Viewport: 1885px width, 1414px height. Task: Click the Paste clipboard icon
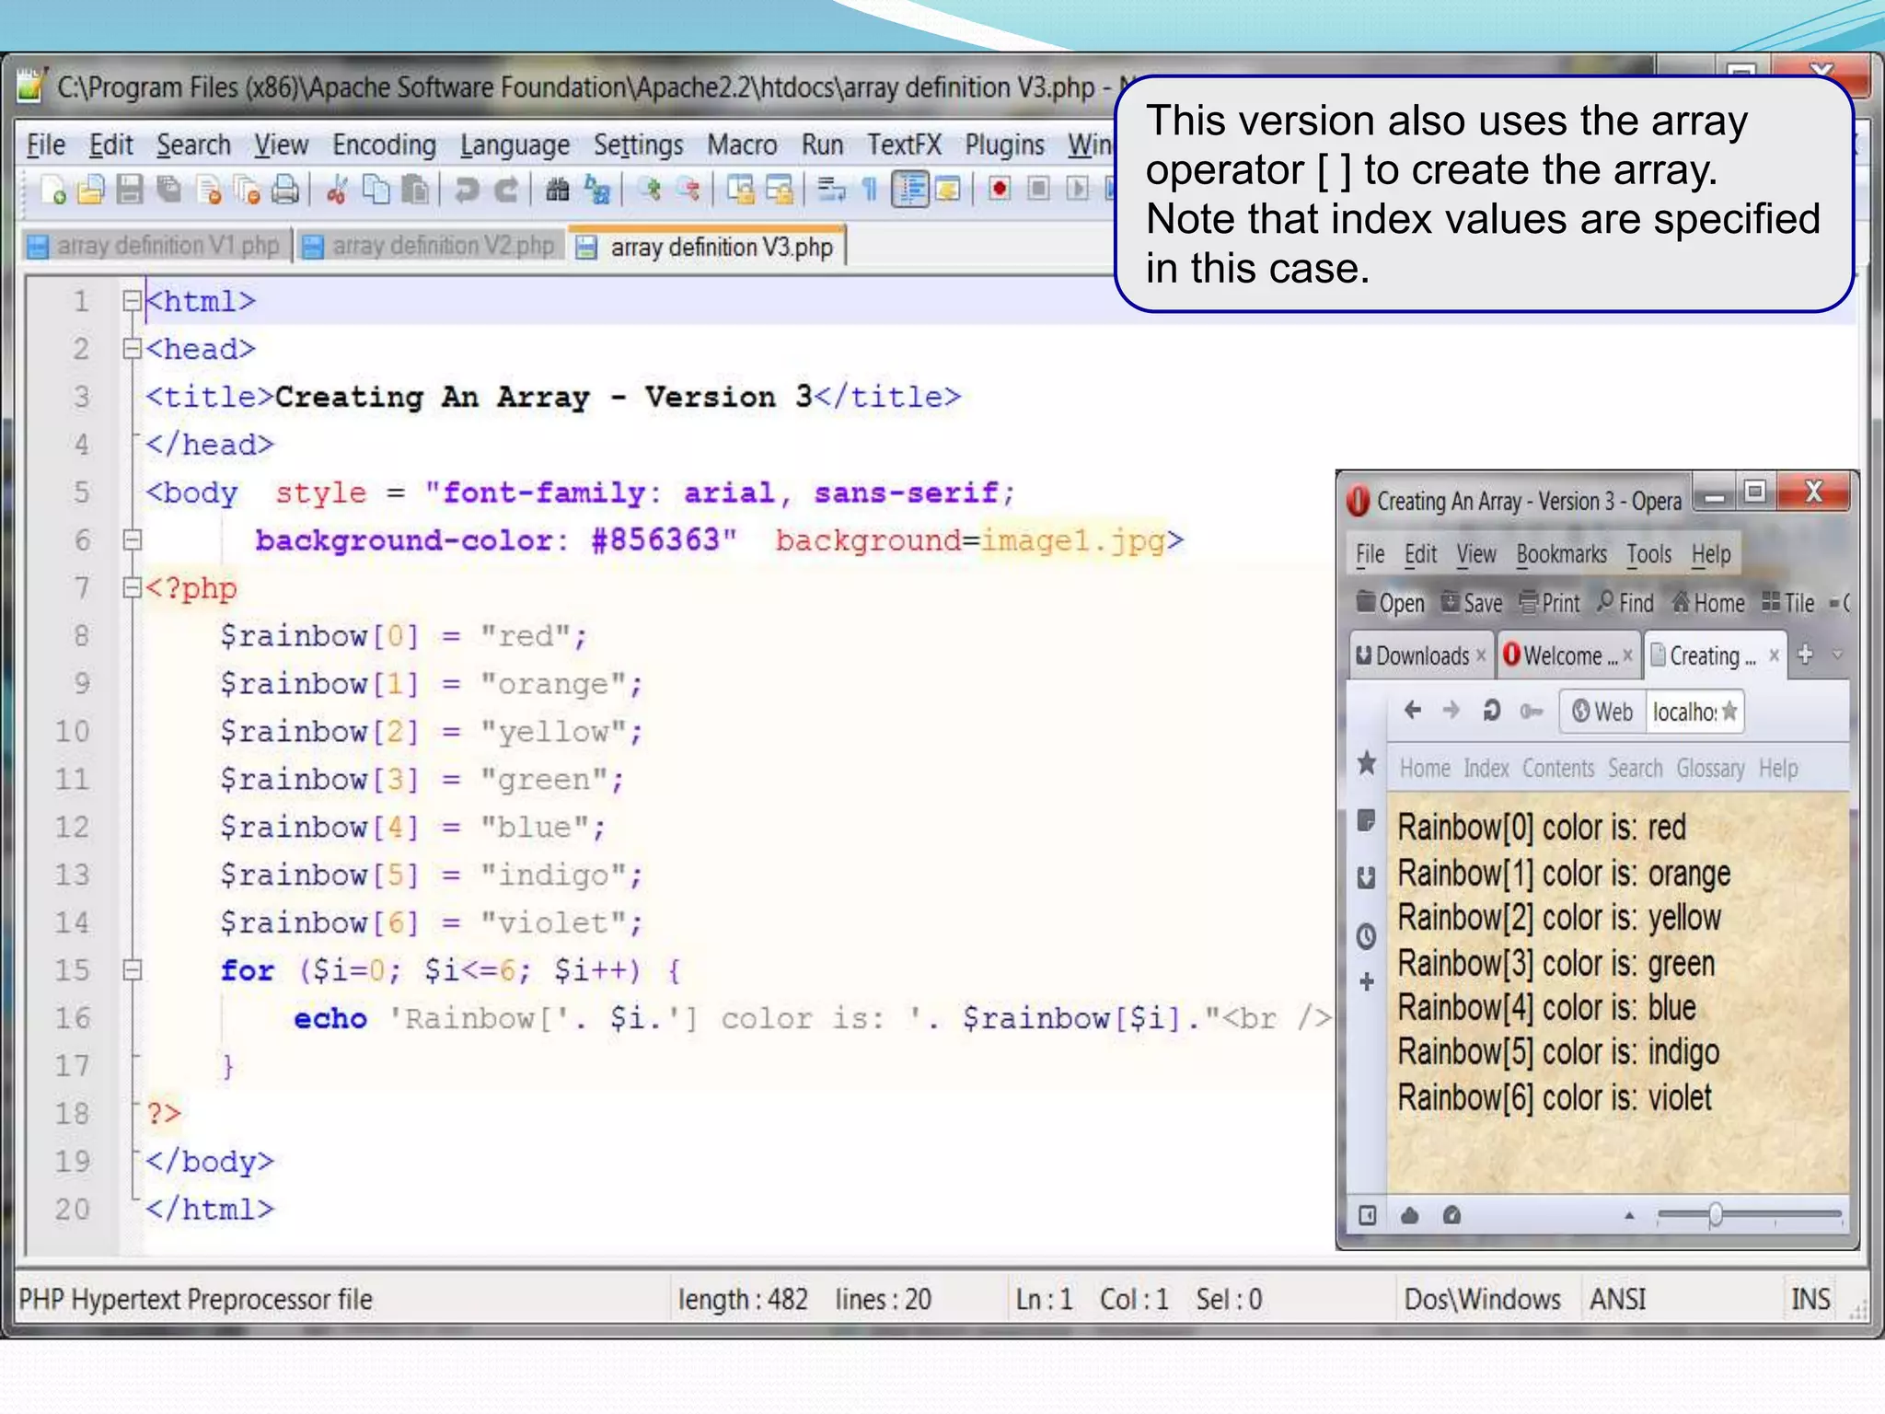click(x=415, y=191)
